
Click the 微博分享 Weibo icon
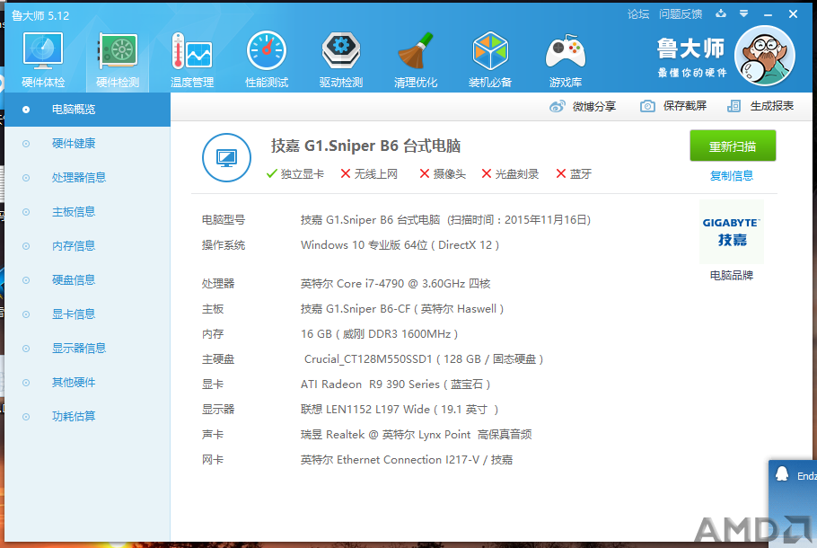coord(557,106)
